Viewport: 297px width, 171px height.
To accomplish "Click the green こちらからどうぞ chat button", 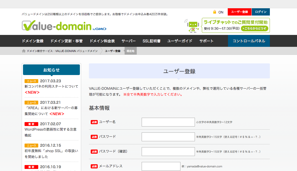I will (255, 28).
